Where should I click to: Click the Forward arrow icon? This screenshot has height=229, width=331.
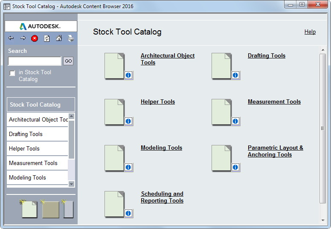coord(23,38)
